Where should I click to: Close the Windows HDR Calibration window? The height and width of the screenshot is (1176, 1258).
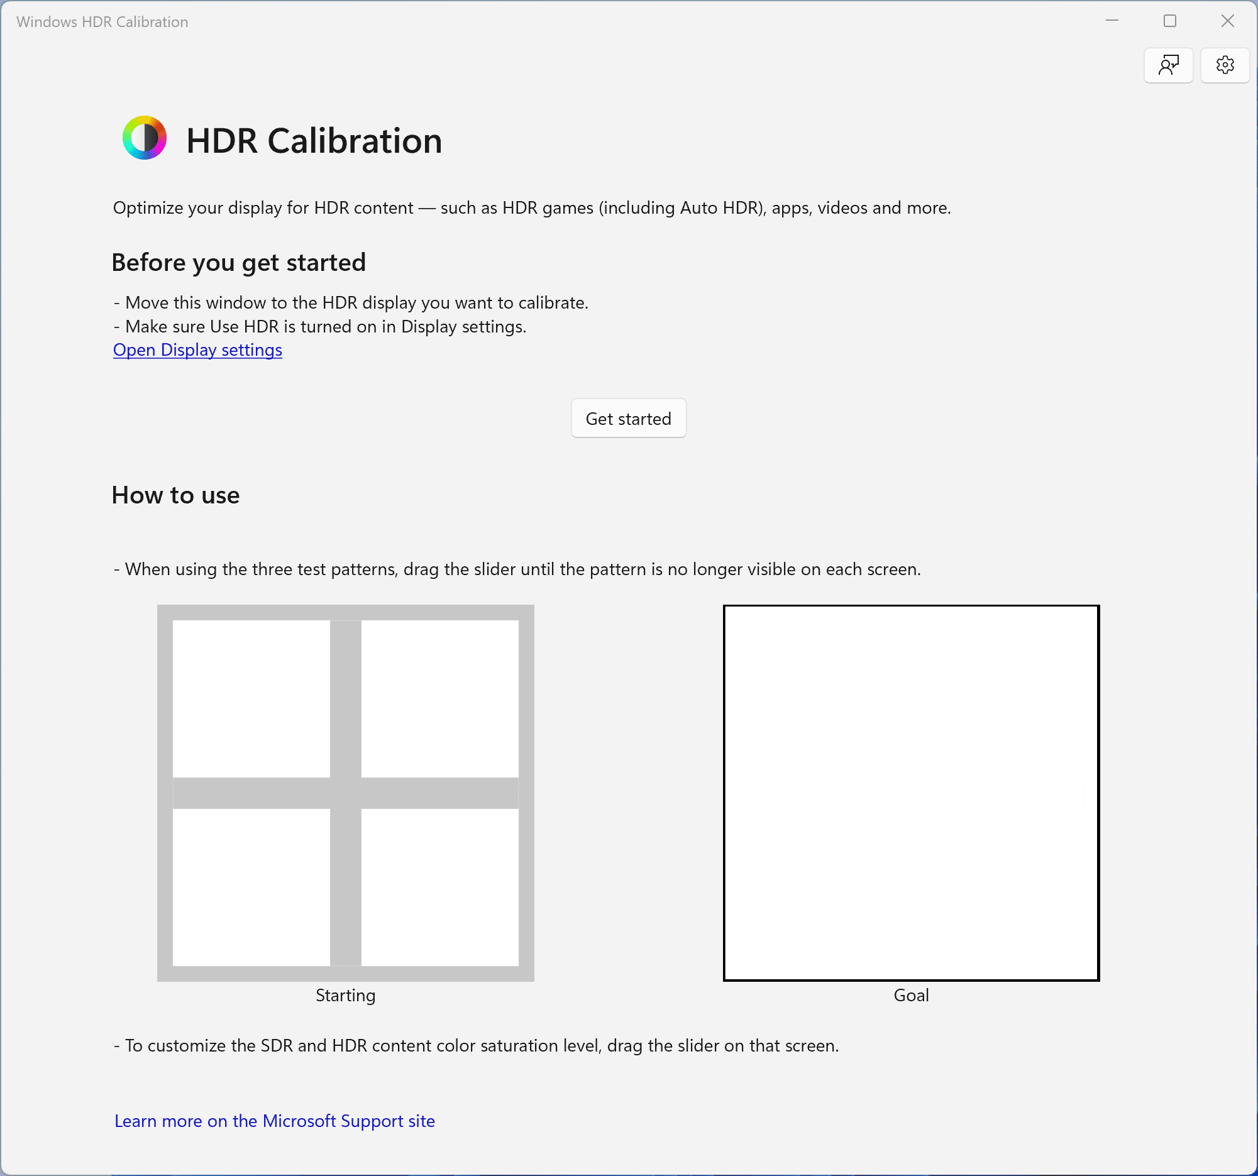[x=1227, y=21]
